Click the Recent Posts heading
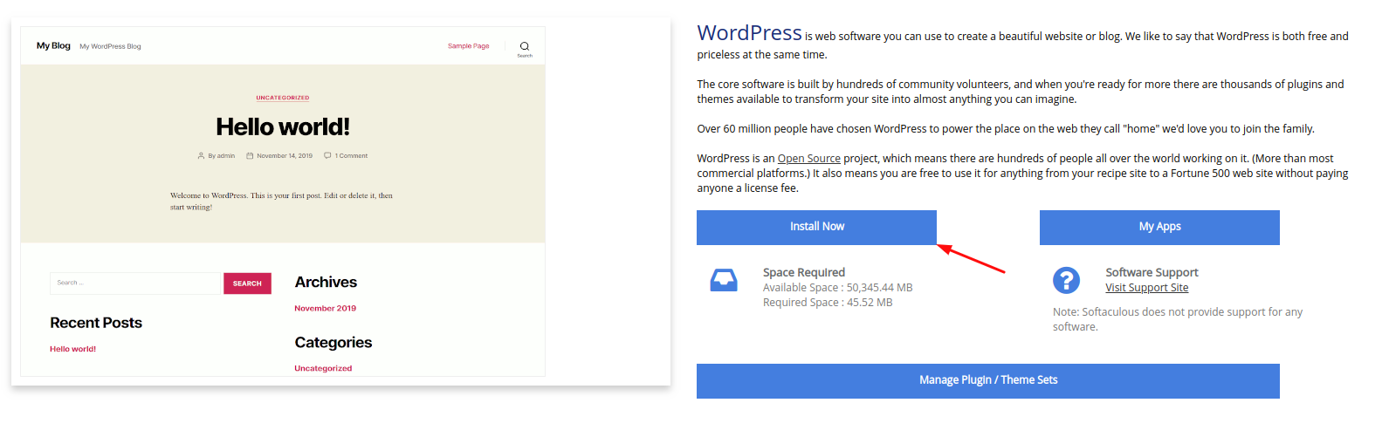This screenshot has width=1382, height=437. coord(96,323)
